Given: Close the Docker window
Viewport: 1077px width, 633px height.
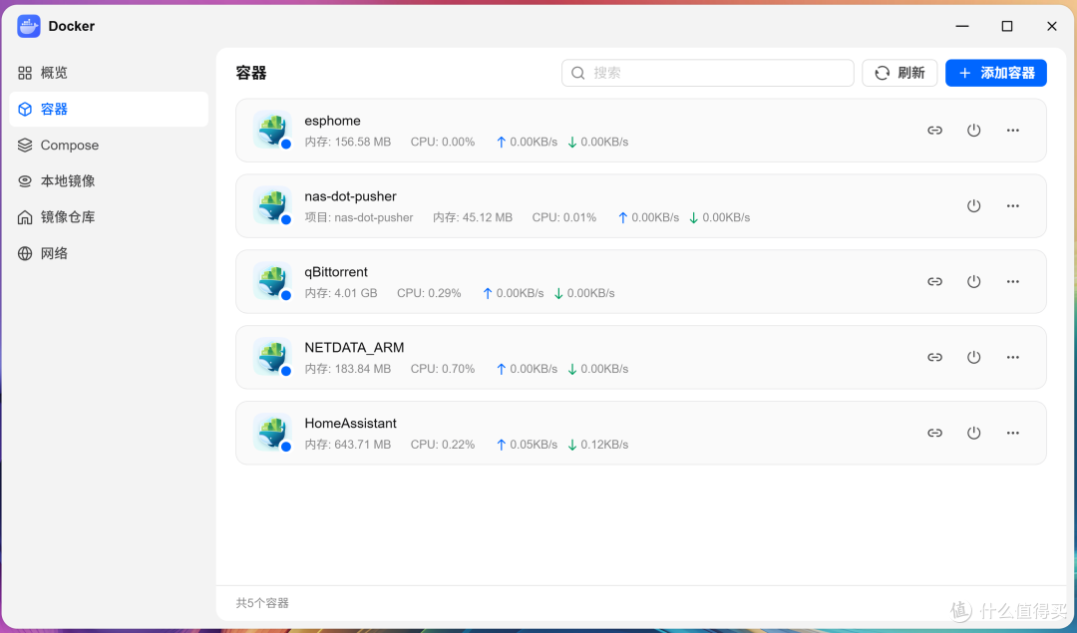Looking at the screenshot, I should (x=1052, y=26).
